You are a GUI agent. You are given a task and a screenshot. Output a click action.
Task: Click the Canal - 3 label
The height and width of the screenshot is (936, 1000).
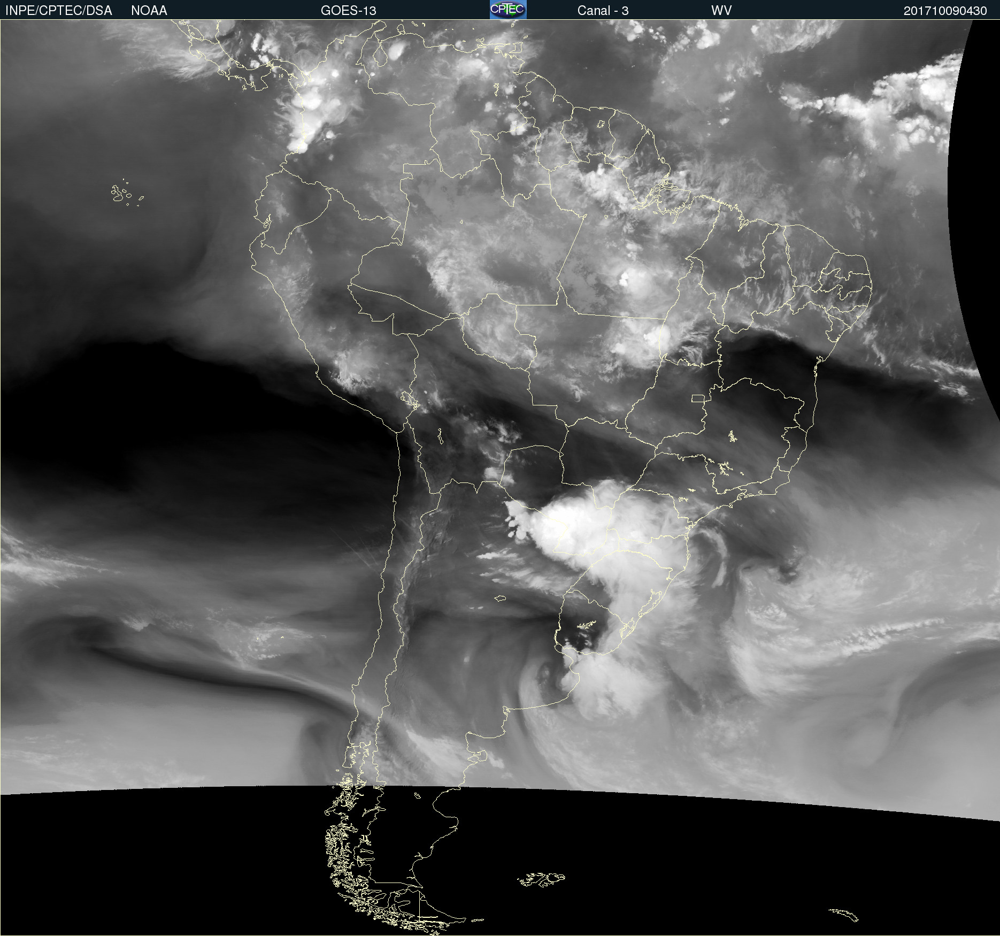(603, 11)
